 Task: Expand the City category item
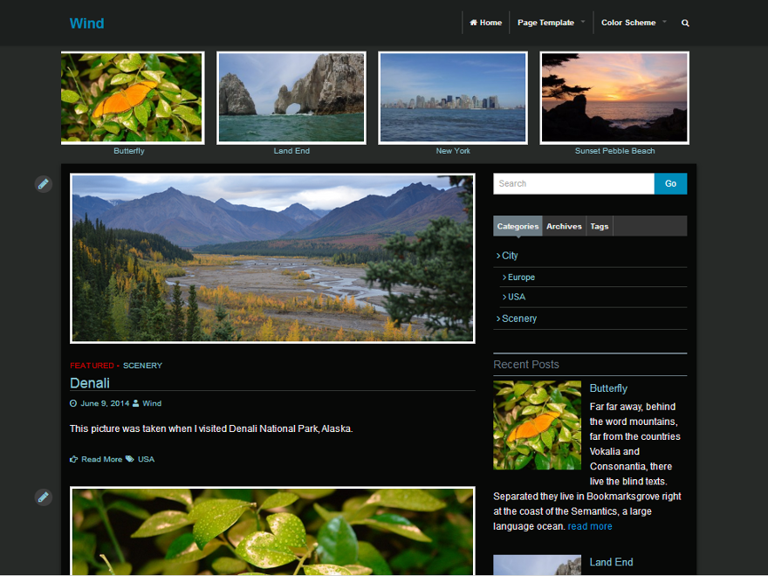click(x=510, y=256)
